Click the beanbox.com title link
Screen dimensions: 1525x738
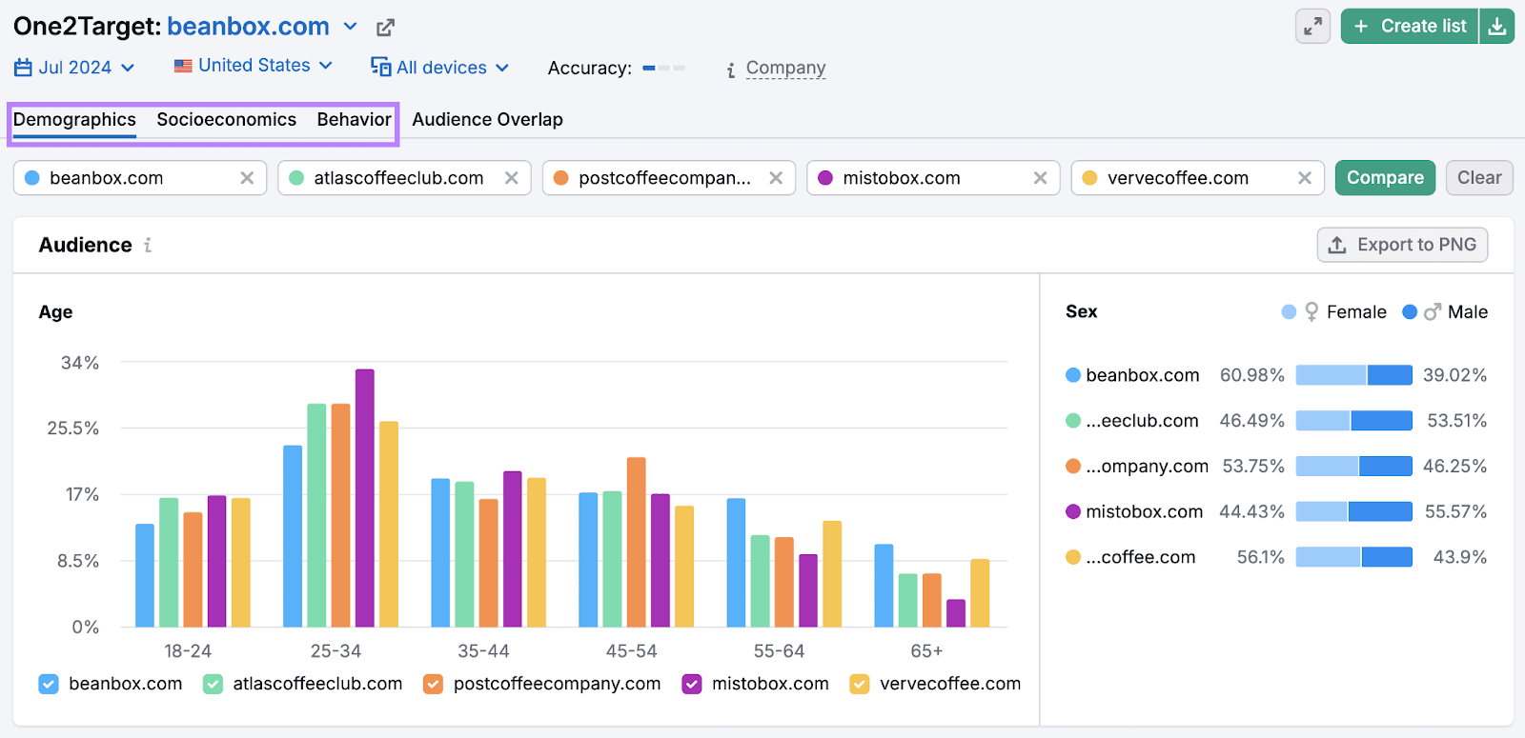pos(248,27)
